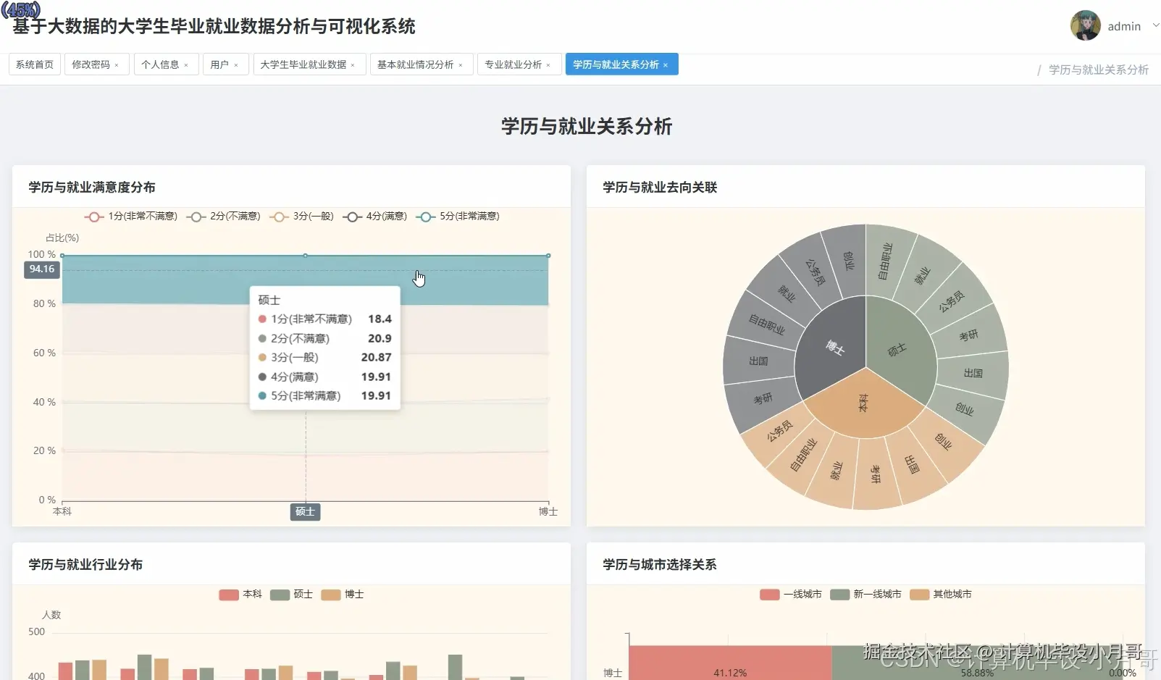Close the 专业就业分析 tab with its x
This screenshot has width=1161, height=680.
(x=548, y=65)
